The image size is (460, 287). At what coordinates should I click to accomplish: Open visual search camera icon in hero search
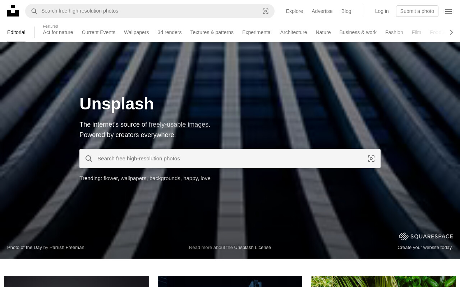(371, 159)
